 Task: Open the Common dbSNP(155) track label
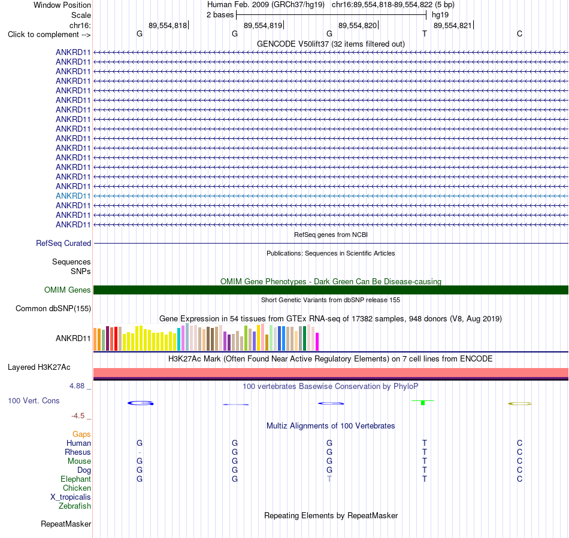[53, 309]
